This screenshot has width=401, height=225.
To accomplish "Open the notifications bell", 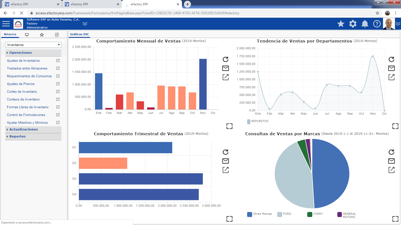I will [x=365, y=24].
